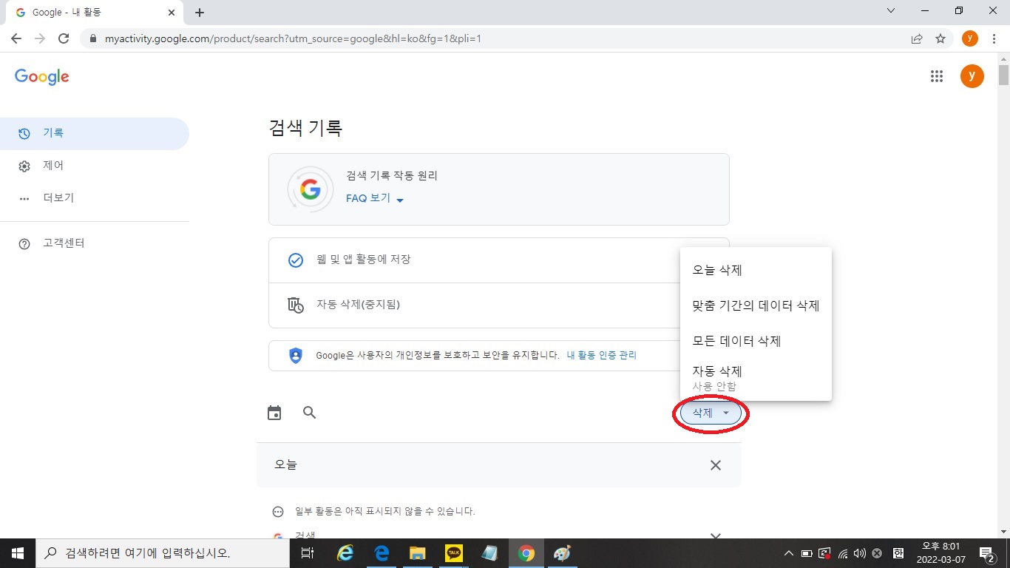Click the shield privacy icon

296,356
